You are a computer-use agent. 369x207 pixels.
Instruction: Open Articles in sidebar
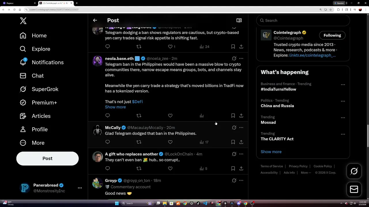click(x=35, y=116)
